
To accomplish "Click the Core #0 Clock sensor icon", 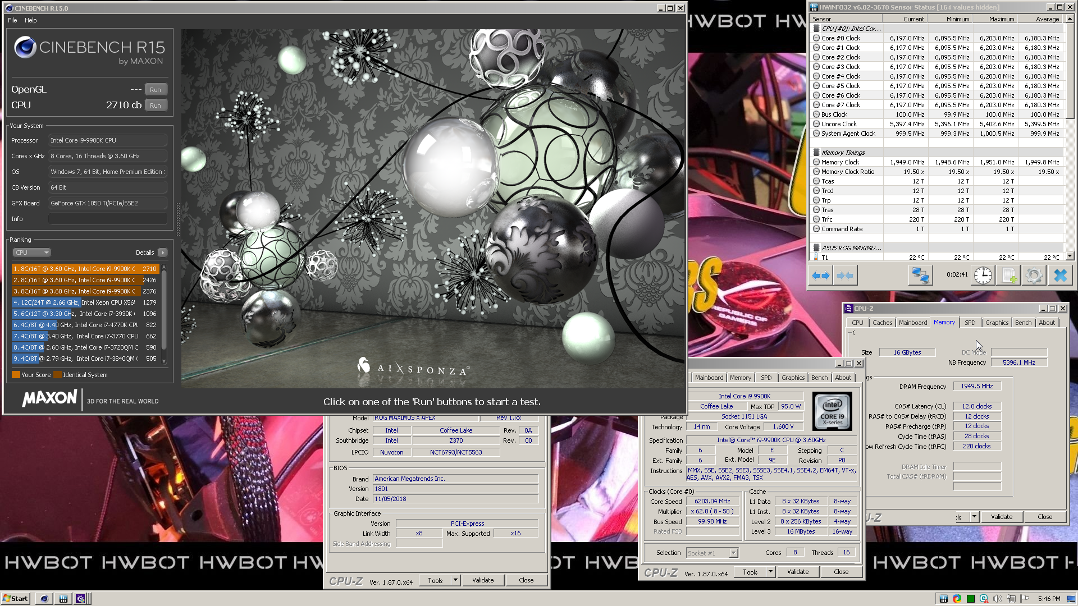I will [816, 38].
